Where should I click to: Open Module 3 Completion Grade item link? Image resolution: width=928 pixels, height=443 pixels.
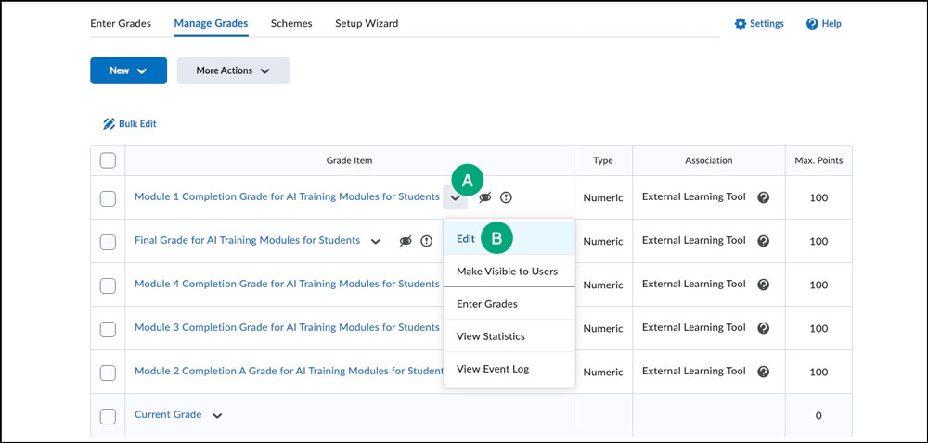(287, 328)
